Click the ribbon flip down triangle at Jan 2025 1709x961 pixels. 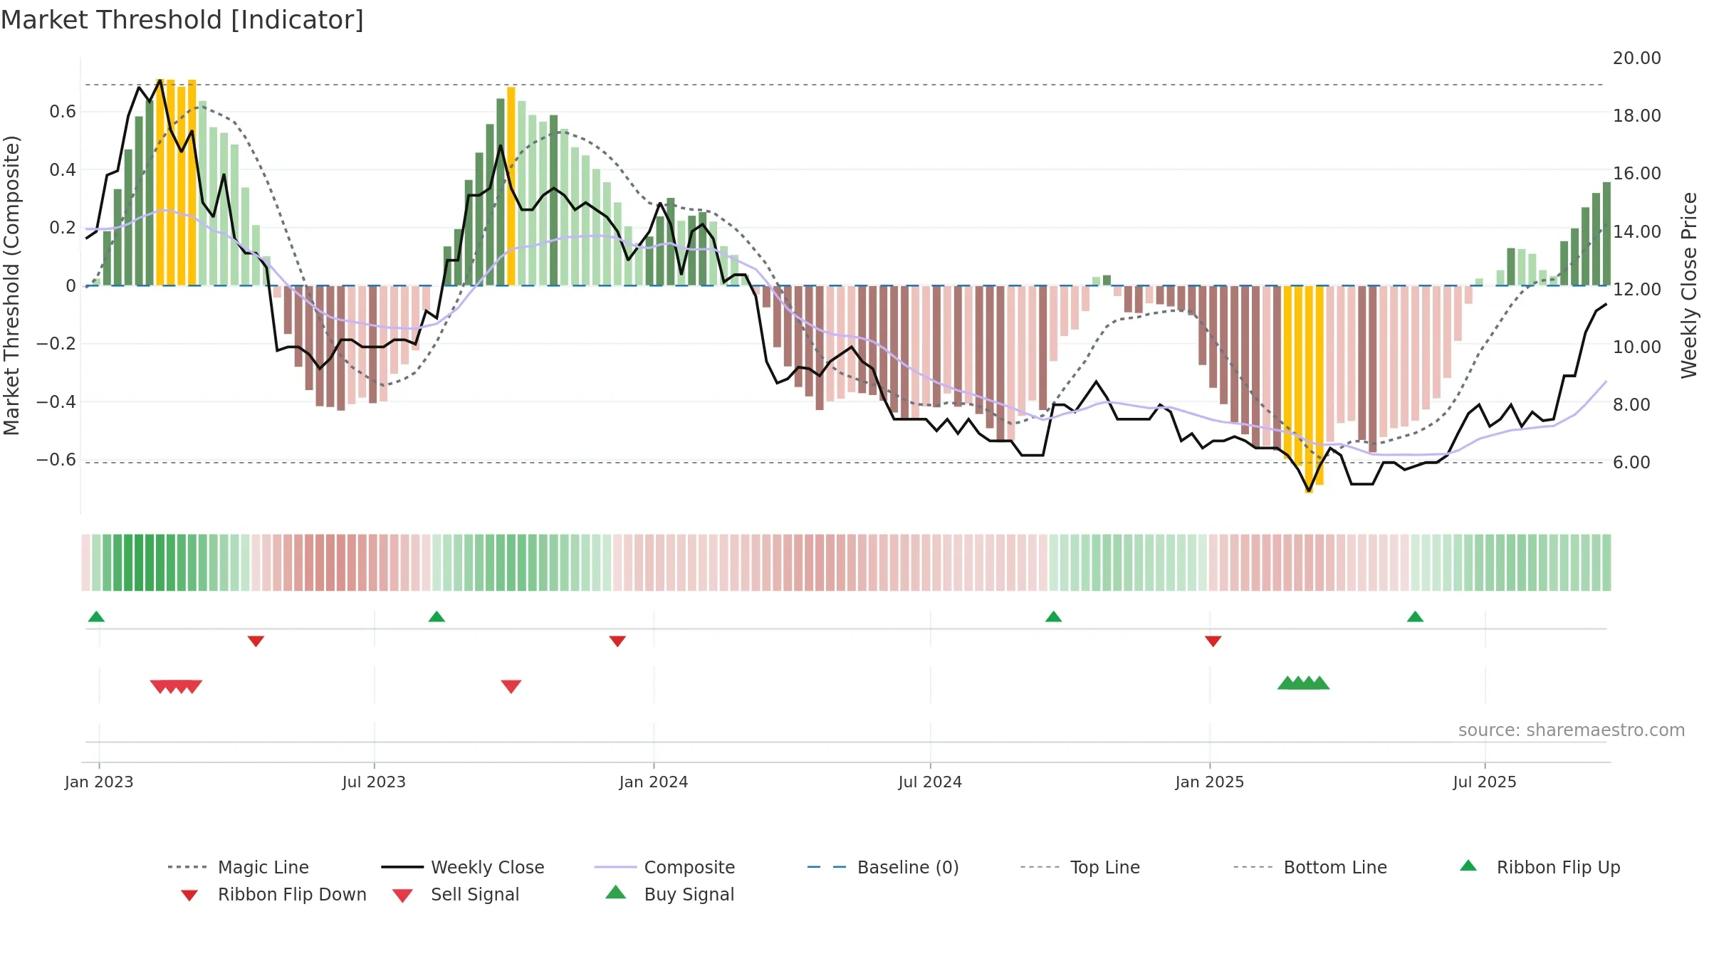pos(1213,641)
